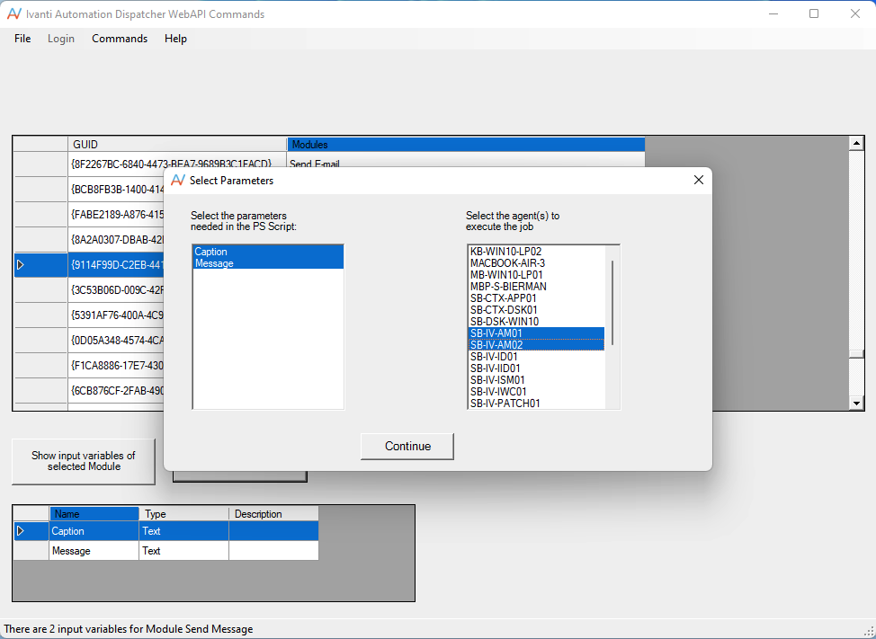876x639 pixels.
Task: Select agent SB-IV-PATCH01
Action: (x=536, y=404)
